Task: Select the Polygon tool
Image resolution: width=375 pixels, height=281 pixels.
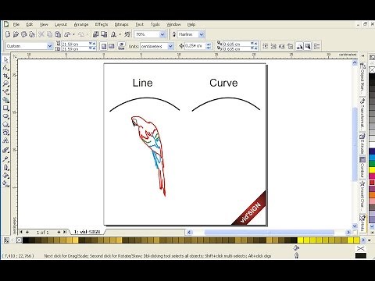Action: [x=5, y=124]
